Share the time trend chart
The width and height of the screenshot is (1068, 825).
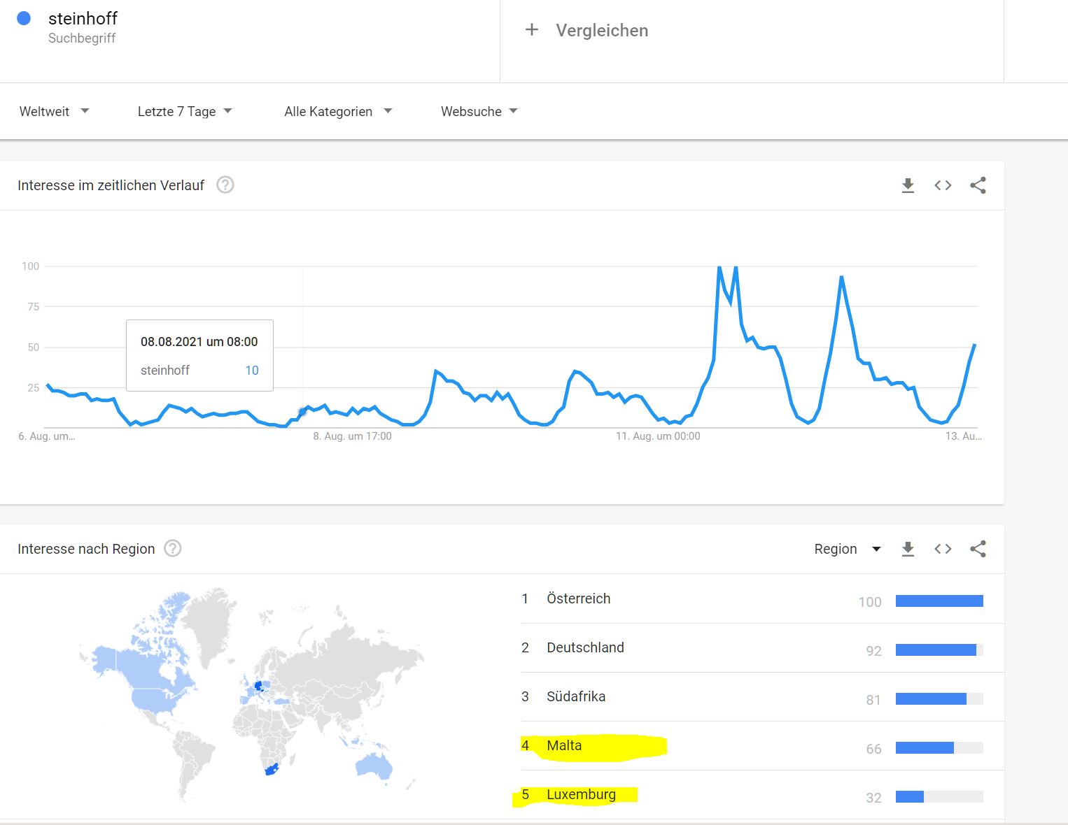[x=978, y=185]
